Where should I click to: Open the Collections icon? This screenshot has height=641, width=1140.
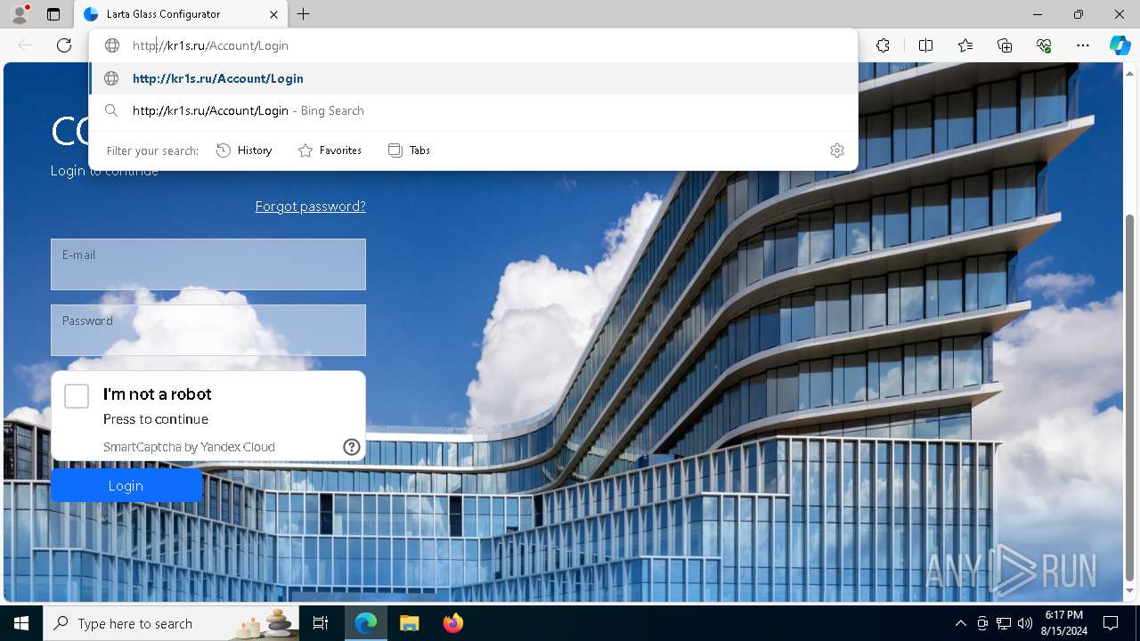click(1005, 45)
